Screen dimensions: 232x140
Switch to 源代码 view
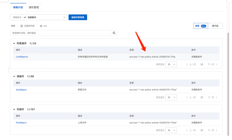tap(215, 26)
